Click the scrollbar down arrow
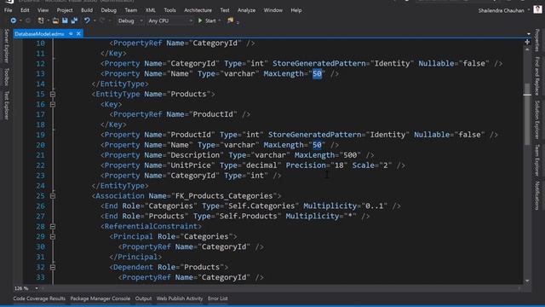Screen dimensions: 545x307 [527, 281]
